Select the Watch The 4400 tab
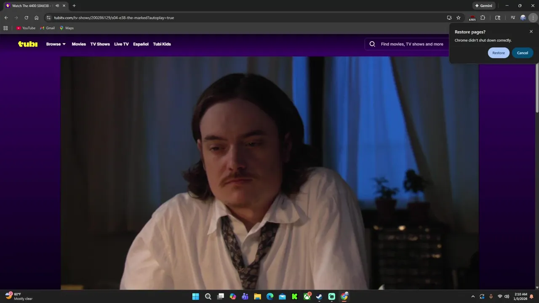539x303 pixels. coord(32,6)
